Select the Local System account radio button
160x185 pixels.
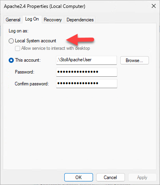point(11,41)
